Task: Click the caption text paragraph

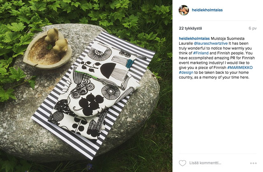Action: click(x=217, y=58)
